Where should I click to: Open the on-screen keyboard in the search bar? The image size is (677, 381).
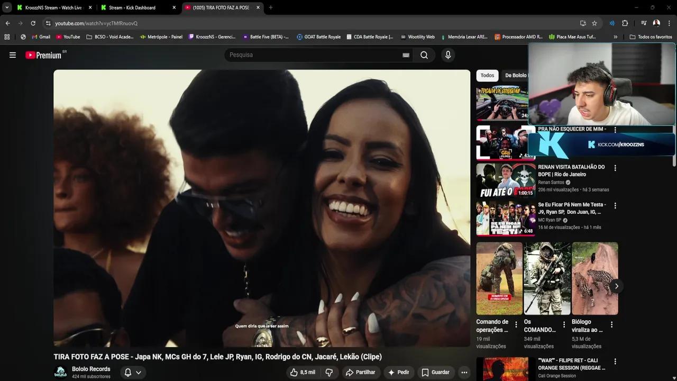[x=406, y=55]
